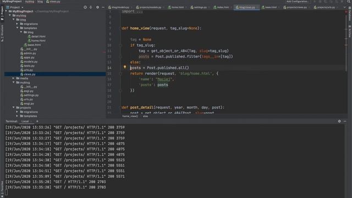Open apps.py in project tree
This screenshot has height=198, width=352.
(x=28, y=57)
